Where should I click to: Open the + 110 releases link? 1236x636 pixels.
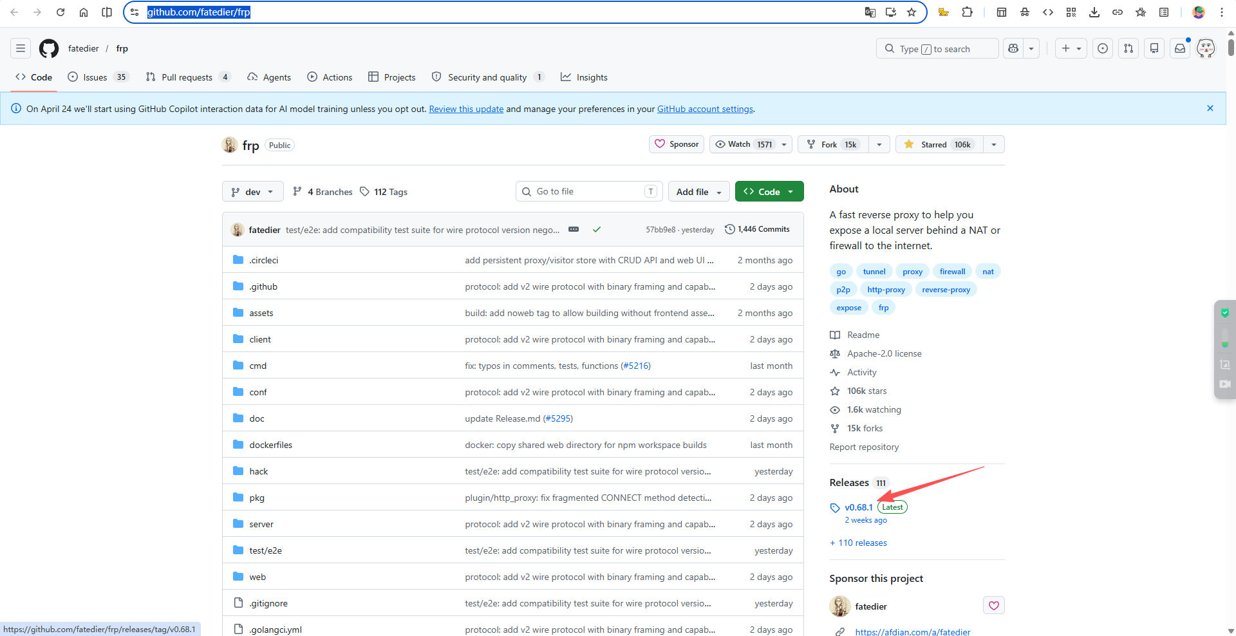[x=858, y=543]
